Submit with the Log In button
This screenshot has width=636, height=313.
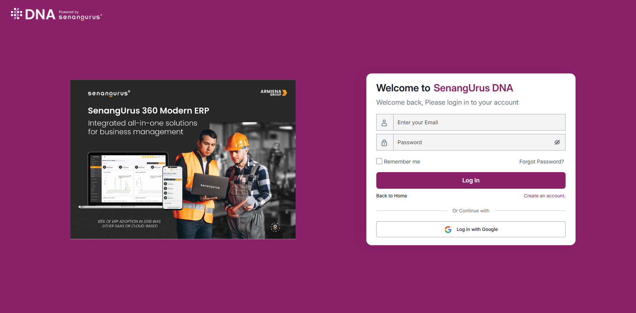471,180
